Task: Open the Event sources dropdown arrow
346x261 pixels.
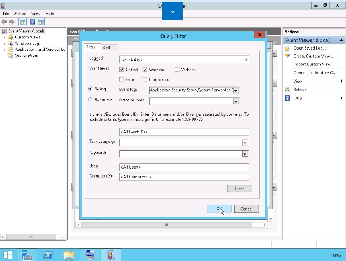Action: [x=236, y=101]
